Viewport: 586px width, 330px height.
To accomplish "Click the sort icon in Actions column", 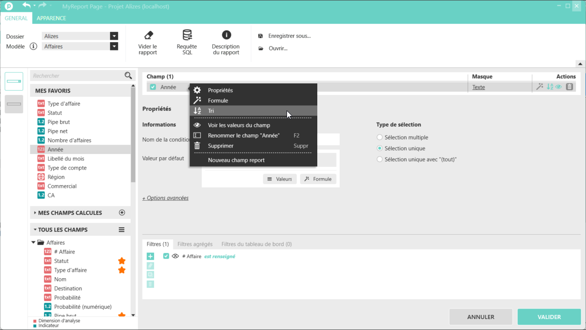I will click(550, 87).
